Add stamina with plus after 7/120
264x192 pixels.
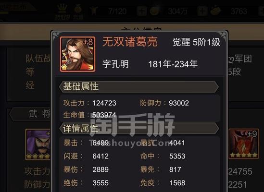pos(142,11)
